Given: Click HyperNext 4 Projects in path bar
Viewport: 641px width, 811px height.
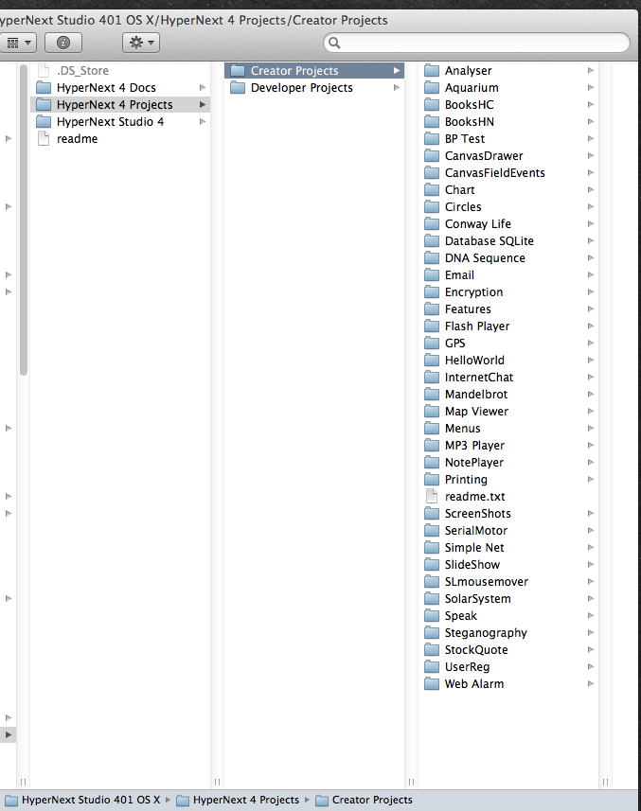Looking at the screenshot, I should [x=238, y=800].
